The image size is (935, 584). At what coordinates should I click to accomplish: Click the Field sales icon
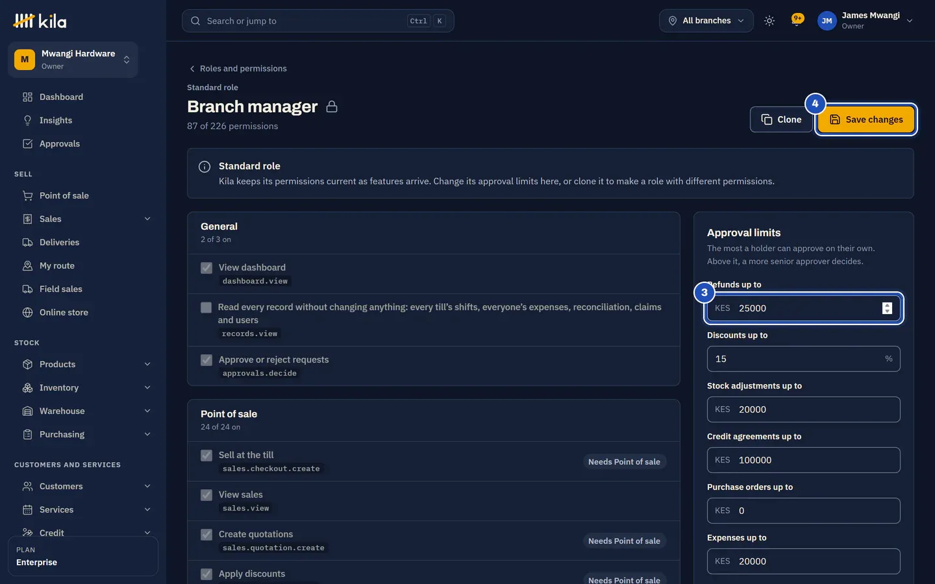27,289
